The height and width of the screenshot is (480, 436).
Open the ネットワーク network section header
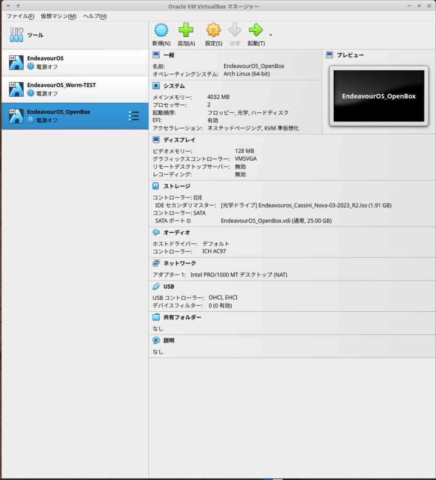(180, 263)
